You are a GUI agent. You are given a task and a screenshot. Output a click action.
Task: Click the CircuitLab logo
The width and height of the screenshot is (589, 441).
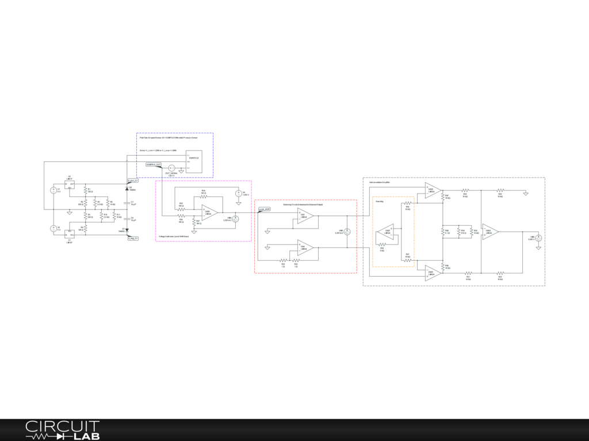[x=62, y=430]
